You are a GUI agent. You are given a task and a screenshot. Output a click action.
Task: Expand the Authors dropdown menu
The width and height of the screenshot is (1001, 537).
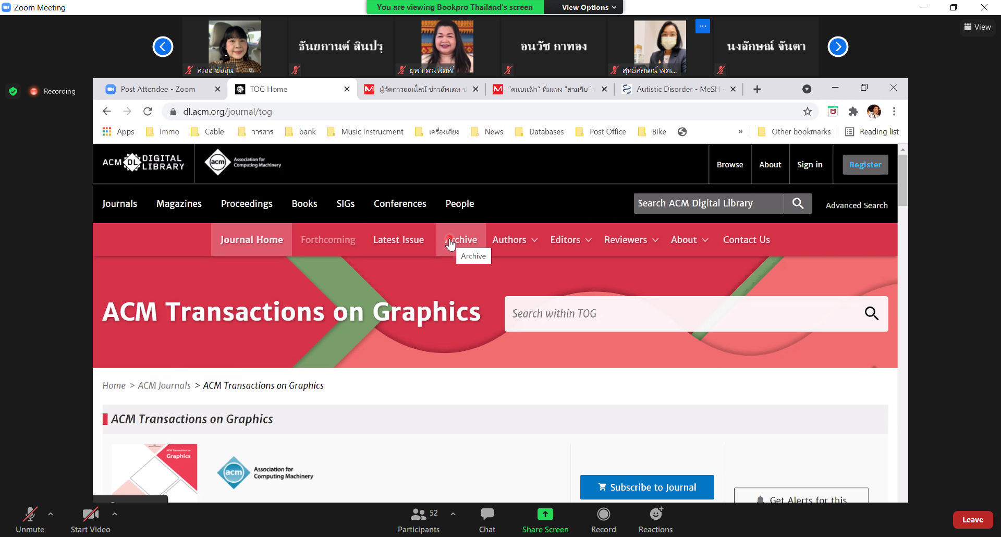pos(515,240)
